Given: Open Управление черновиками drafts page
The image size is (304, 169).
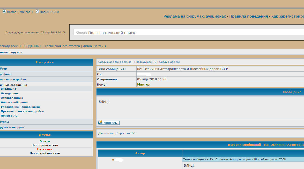Looking at the screenshot, I should [x=20, y=107].
